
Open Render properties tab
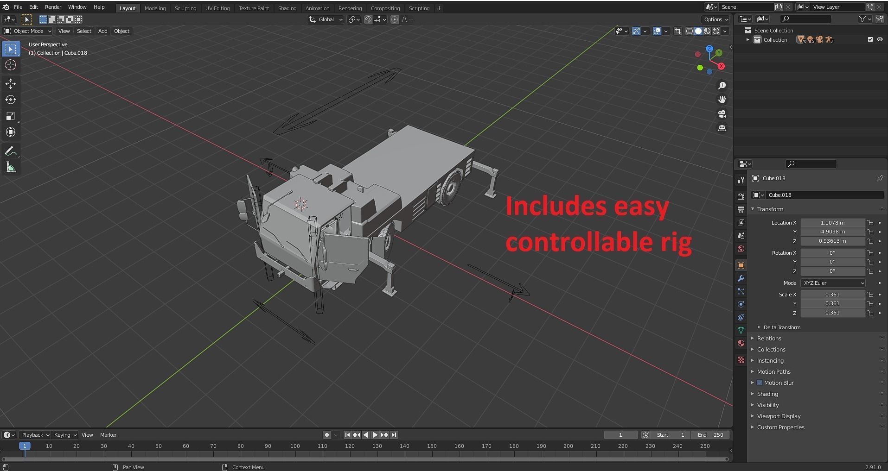click(x=741, y=197)
